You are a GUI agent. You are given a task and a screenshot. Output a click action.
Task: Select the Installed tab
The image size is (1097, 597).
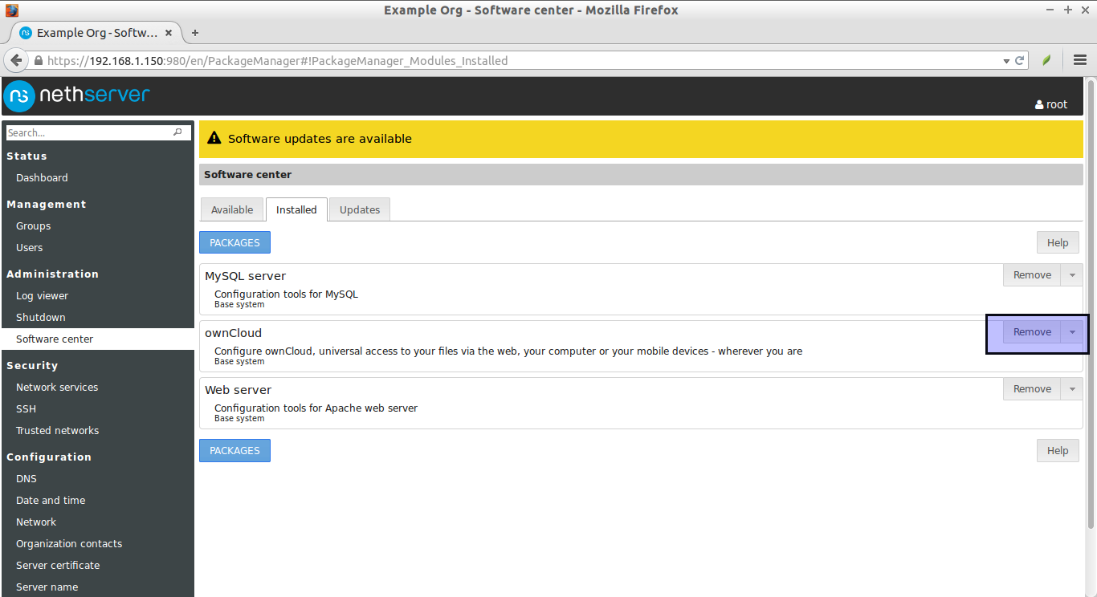point(296,209)
